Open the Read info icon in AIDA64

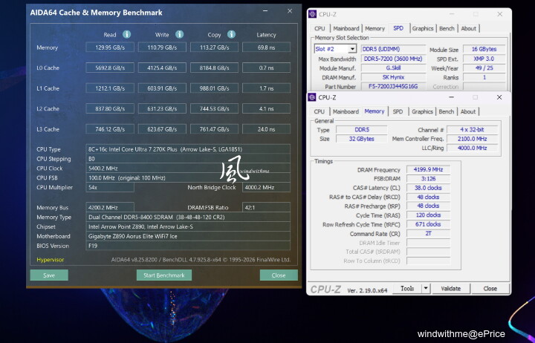click(x=126, y=34)
